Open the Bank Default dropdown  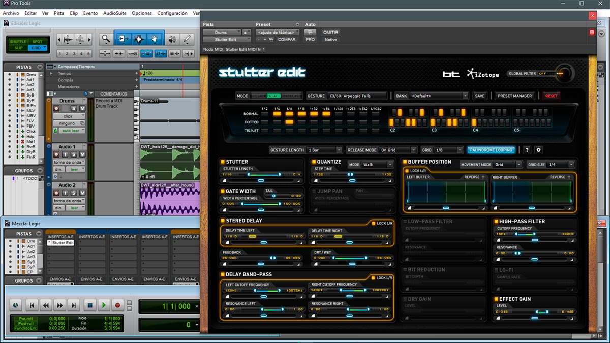tap(439, 96)
